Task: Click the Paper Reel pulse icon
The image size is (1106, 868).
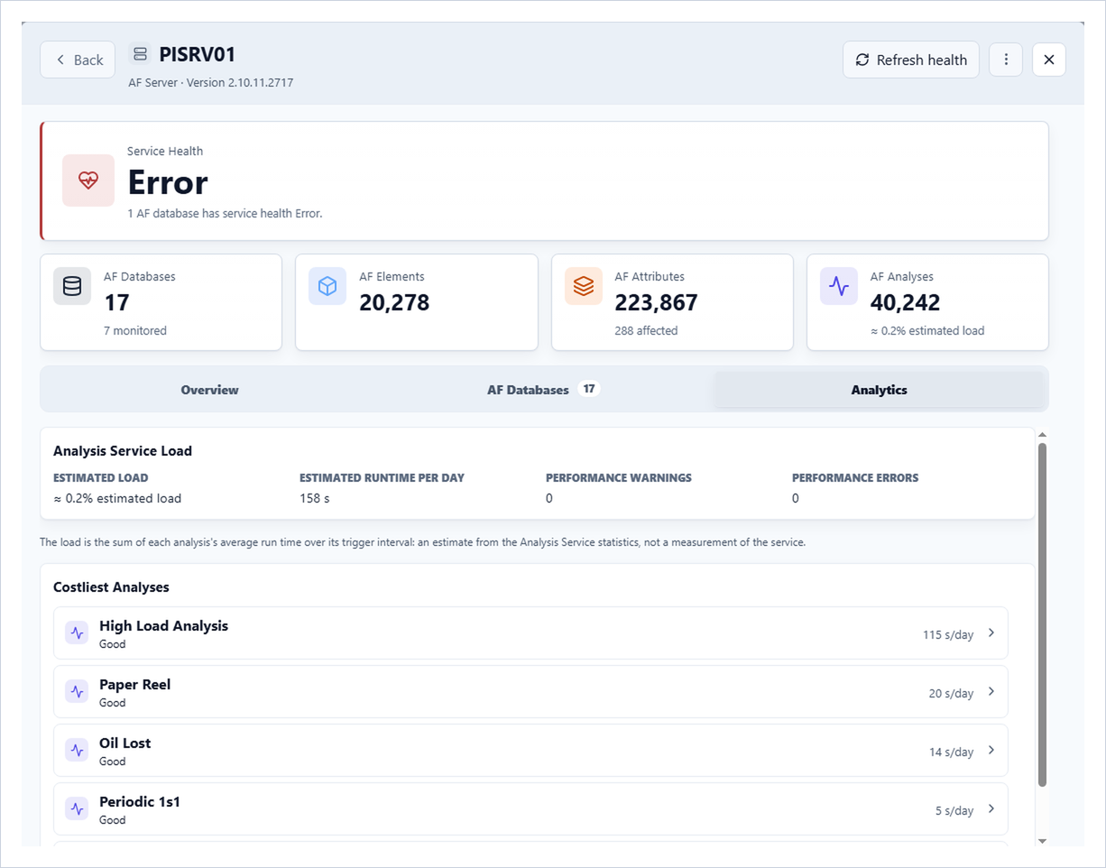Action: coord(77,692)
